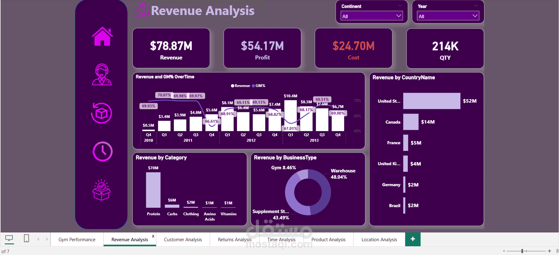Select the Gym donut segment

303,174
